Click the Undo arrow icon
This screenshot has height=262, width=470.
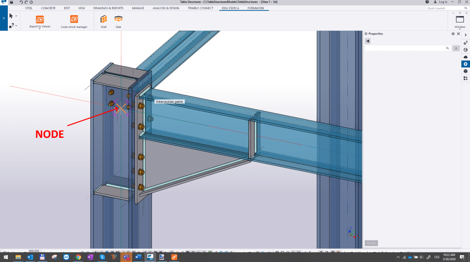coord(21,2)
